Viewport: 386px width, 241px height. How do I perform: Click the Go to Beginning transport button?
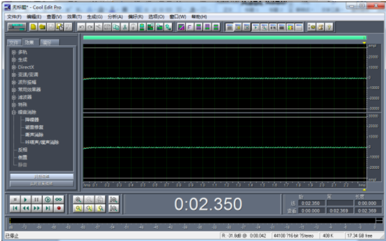tap(15, 208)
